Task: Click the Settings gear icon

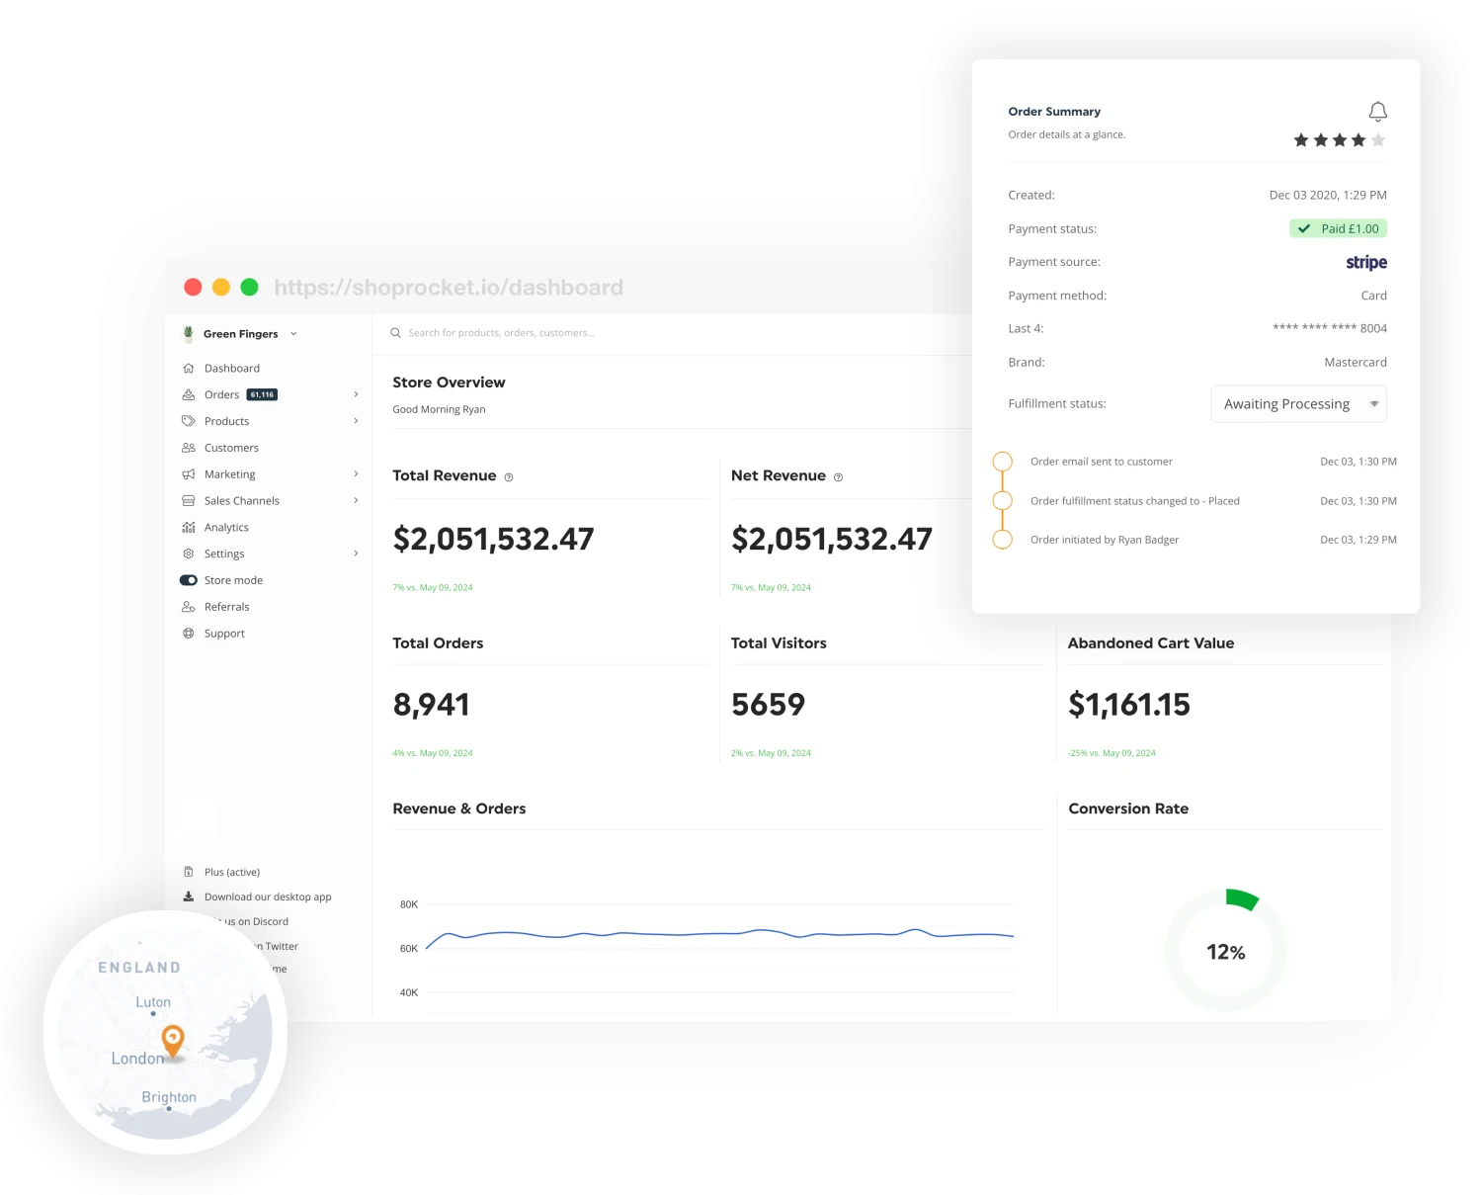Action: [189, 554]
